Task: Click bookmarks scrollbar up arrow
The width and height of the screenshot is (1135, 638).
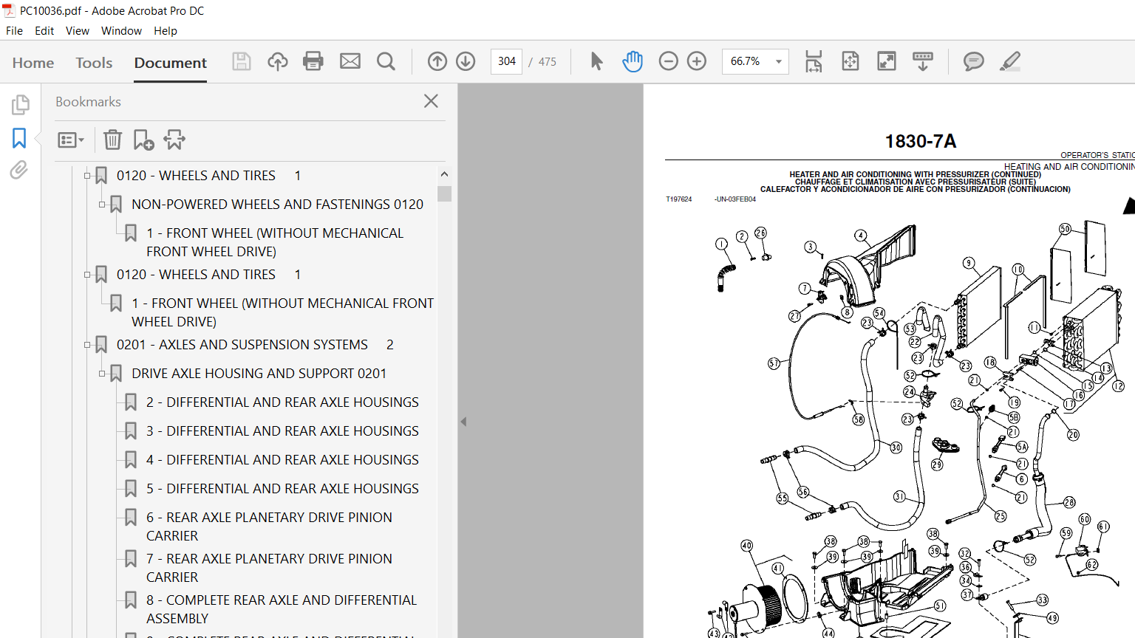Action: point(444,174)
